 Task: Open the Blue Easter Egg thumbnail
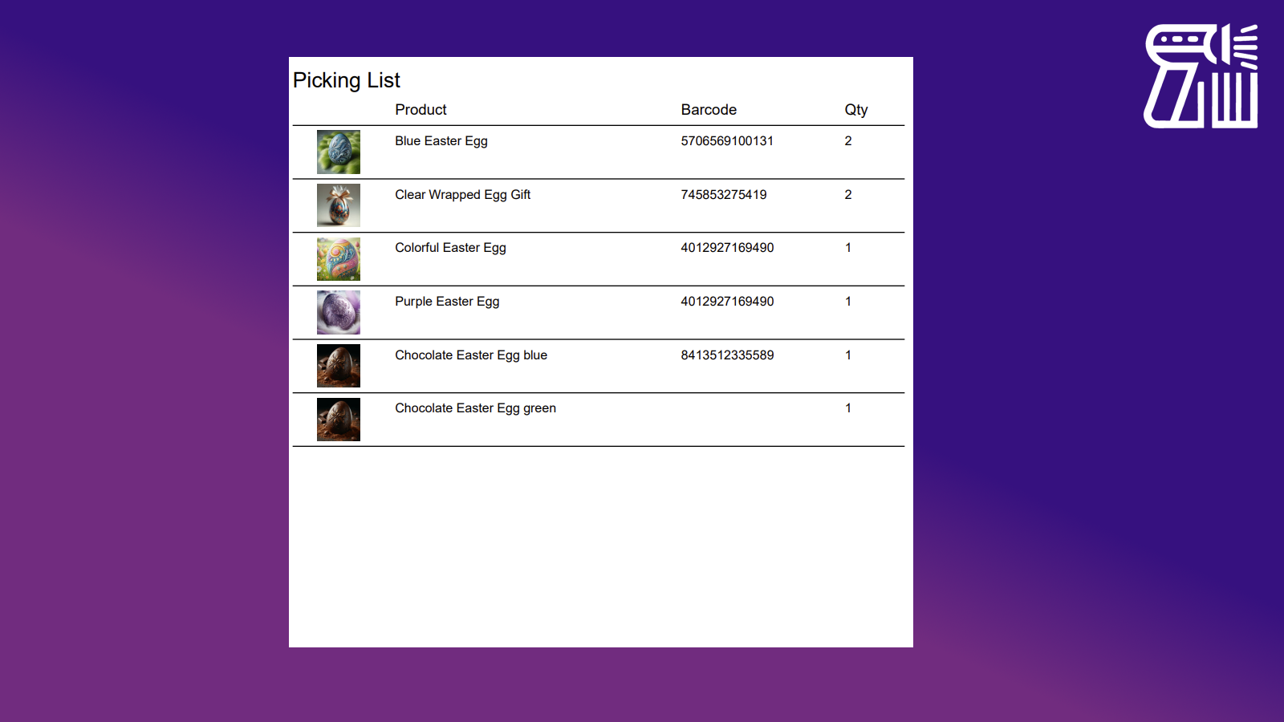[339, 152]
